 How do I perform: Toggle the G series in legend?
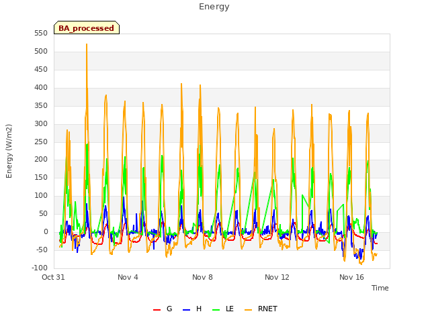click(163, 309)
